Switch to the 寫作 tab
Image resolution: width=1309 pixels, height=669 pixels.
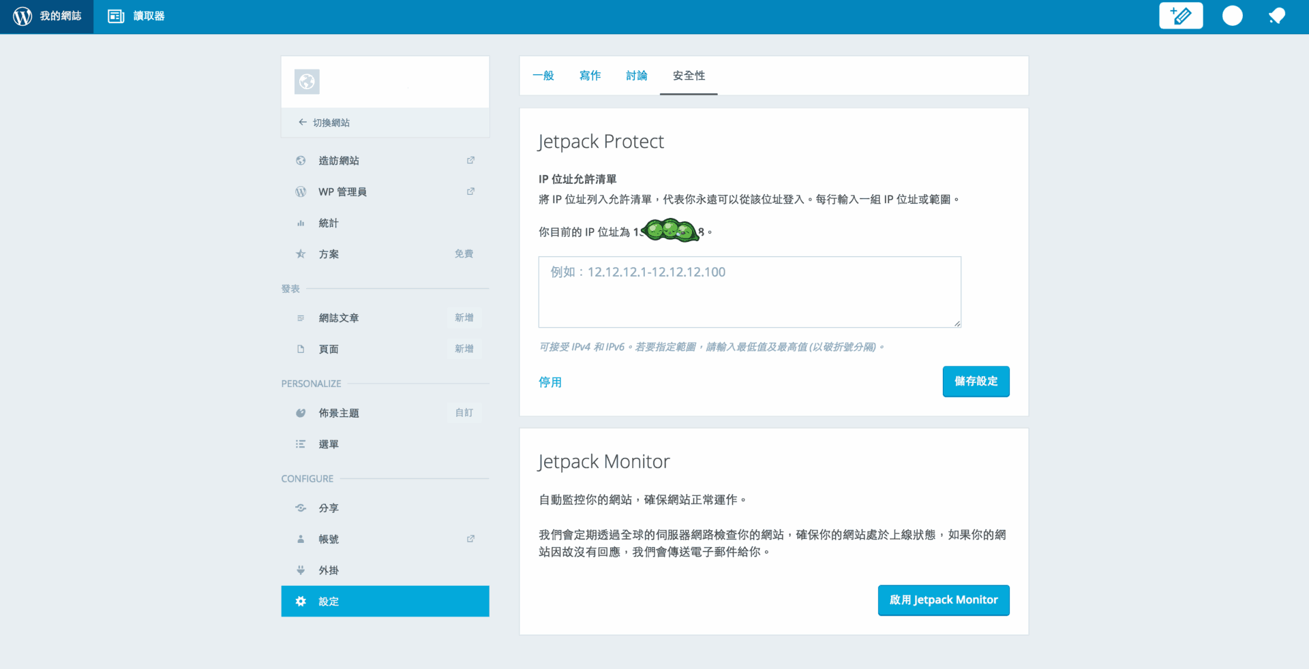point(590,76)
